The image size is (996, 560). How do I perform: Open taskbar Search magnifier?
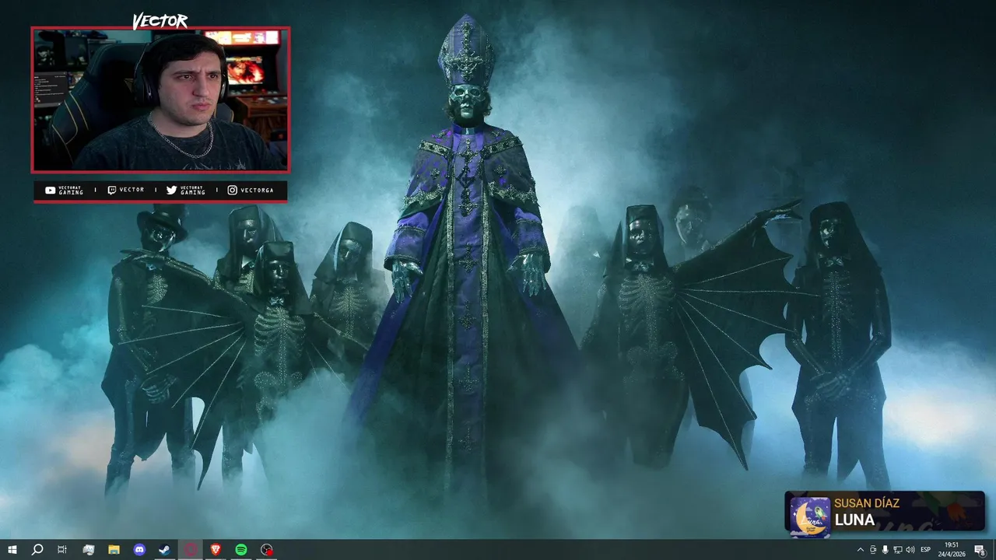(37, 550)
